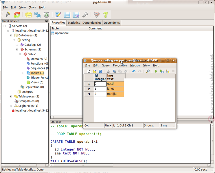Find text with magnifier icon
Screen dimensions: 215x173
coord(148,71)
